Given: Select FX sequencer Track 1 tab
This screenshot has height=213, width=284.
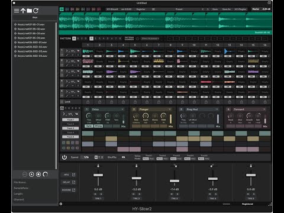Looking at the screenshot, I should (x=70, y=120).
